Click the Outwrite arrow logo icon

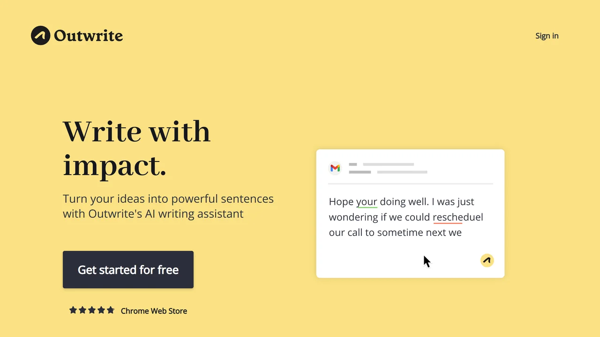[x=40, y=36]
